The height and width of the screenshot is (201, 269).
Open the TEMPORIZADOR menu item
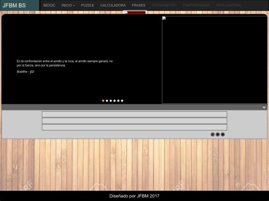(x=196, y=5)
